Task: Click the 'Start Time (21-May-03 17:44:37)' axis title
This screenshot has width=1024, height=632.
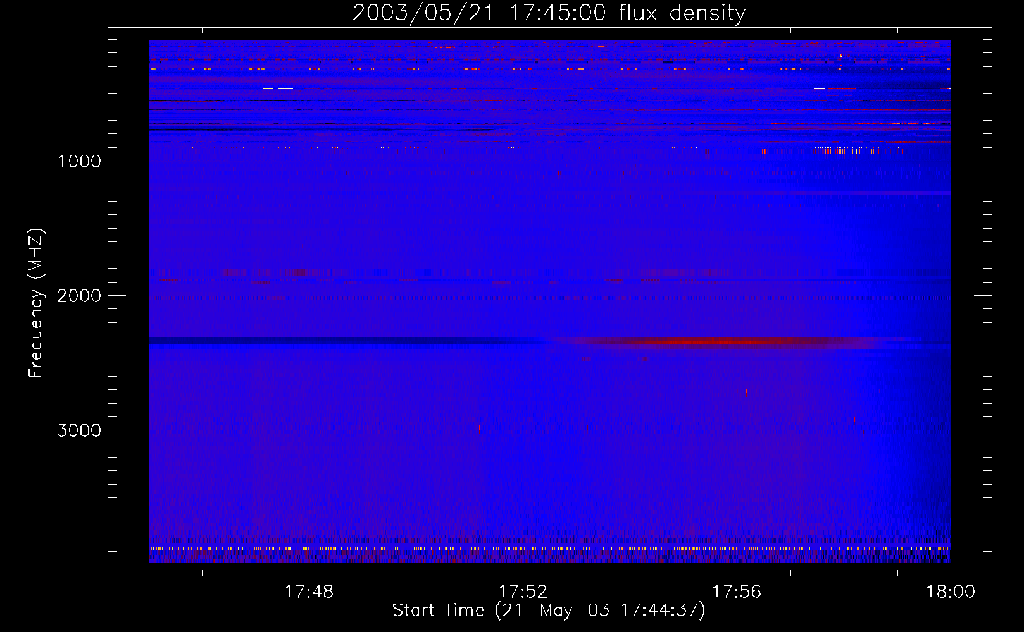Action: pyautogui.click(x=549, y=611)
